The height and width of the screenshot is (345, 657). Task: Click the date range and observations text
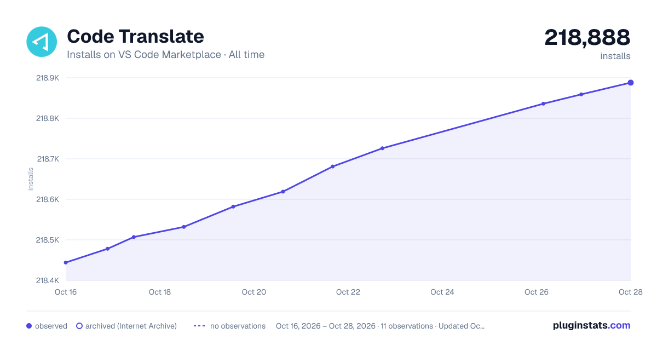click(x=381, y=326)
